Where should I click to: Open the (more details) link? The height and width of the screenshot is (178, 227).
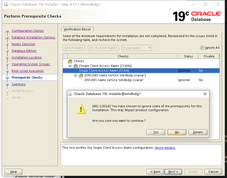[165, 148]
